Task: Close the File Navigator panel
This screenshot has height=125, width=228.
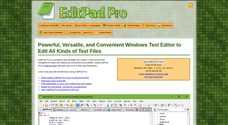Action: 188,109
